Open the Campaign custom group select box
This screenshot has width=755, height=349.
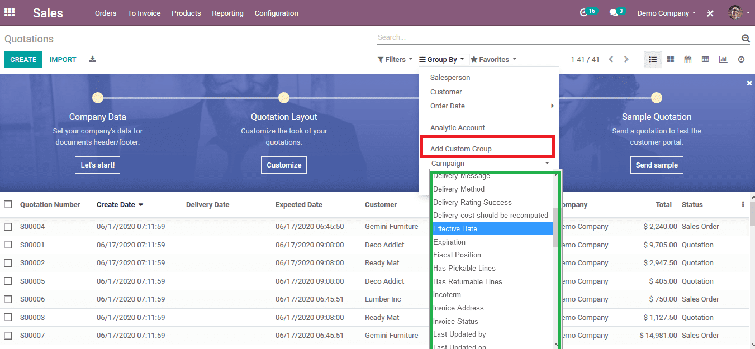[491, 164]
